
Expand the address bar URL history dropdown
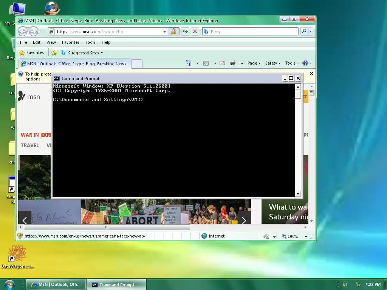pyautogui.click(x=165, y=32)
